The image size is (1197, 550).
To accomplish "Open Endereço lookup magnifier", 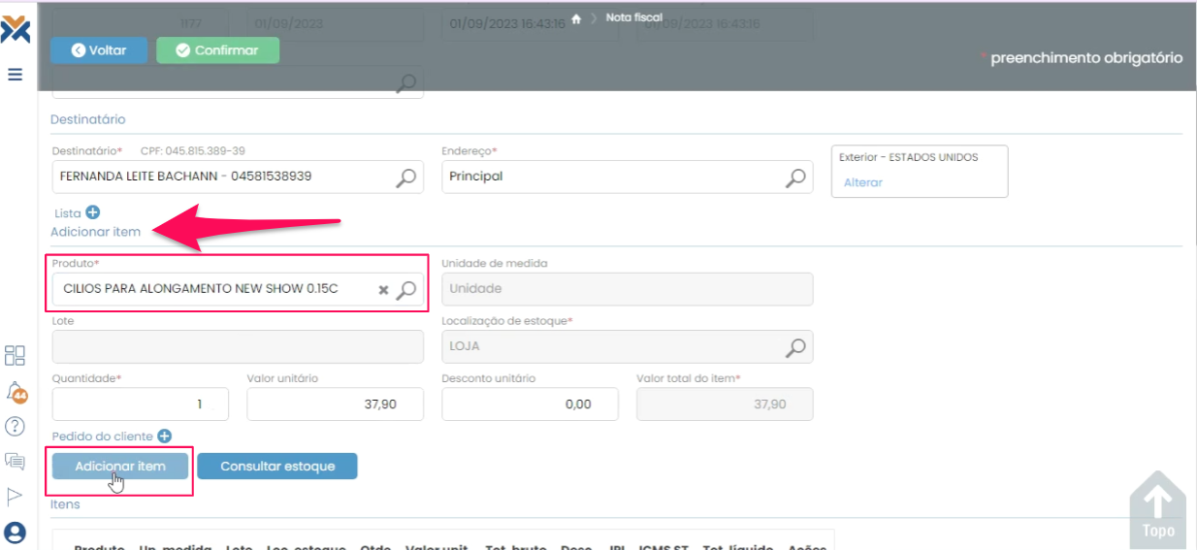I will [795, 178].
